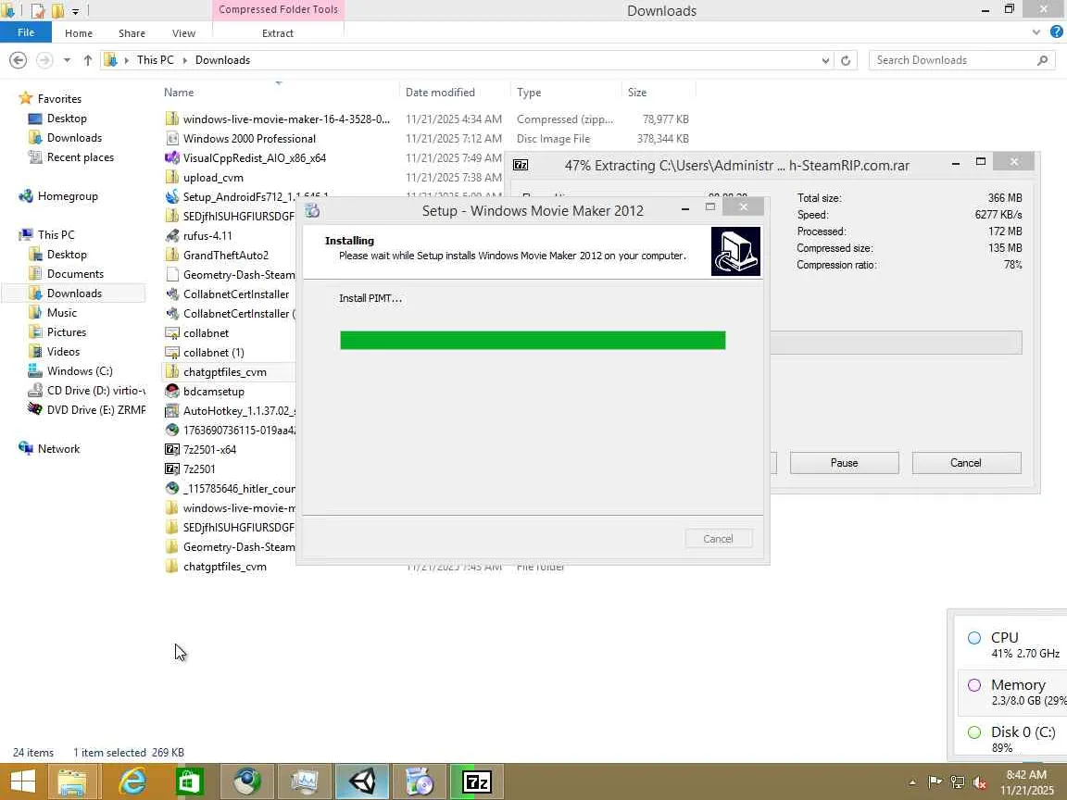Image resolution: width=1067 pixels, height=800 pixels.
Task: Select Windows (C:) in navigation pane
Action: pos(79,371)
